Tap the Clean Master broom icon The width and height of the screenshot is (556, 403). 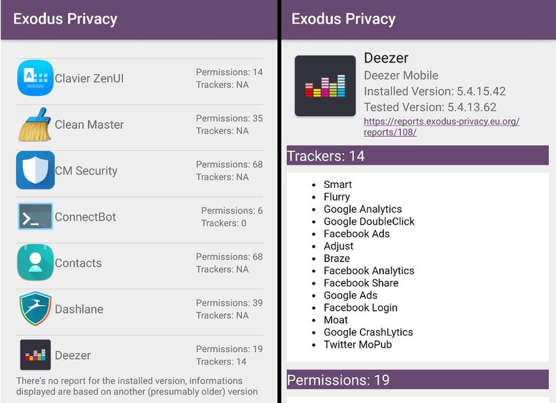tap(35, 124)
